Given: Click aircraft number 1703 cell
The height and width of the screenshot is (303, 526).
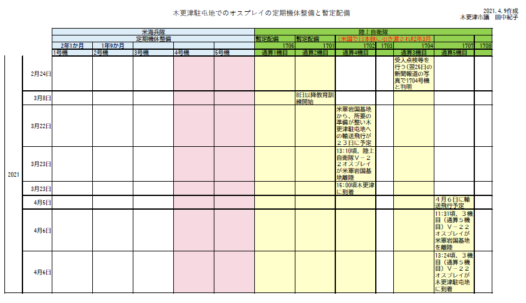Looking at the screenshot, I should click(x=385, y=46).
